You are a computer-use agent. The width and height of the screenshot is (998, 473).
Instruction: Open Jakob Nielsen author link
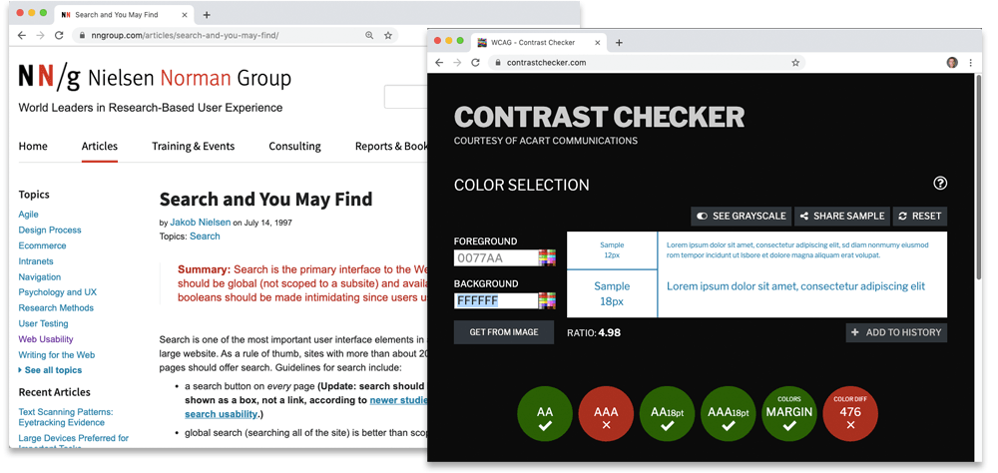click(200, 223)
